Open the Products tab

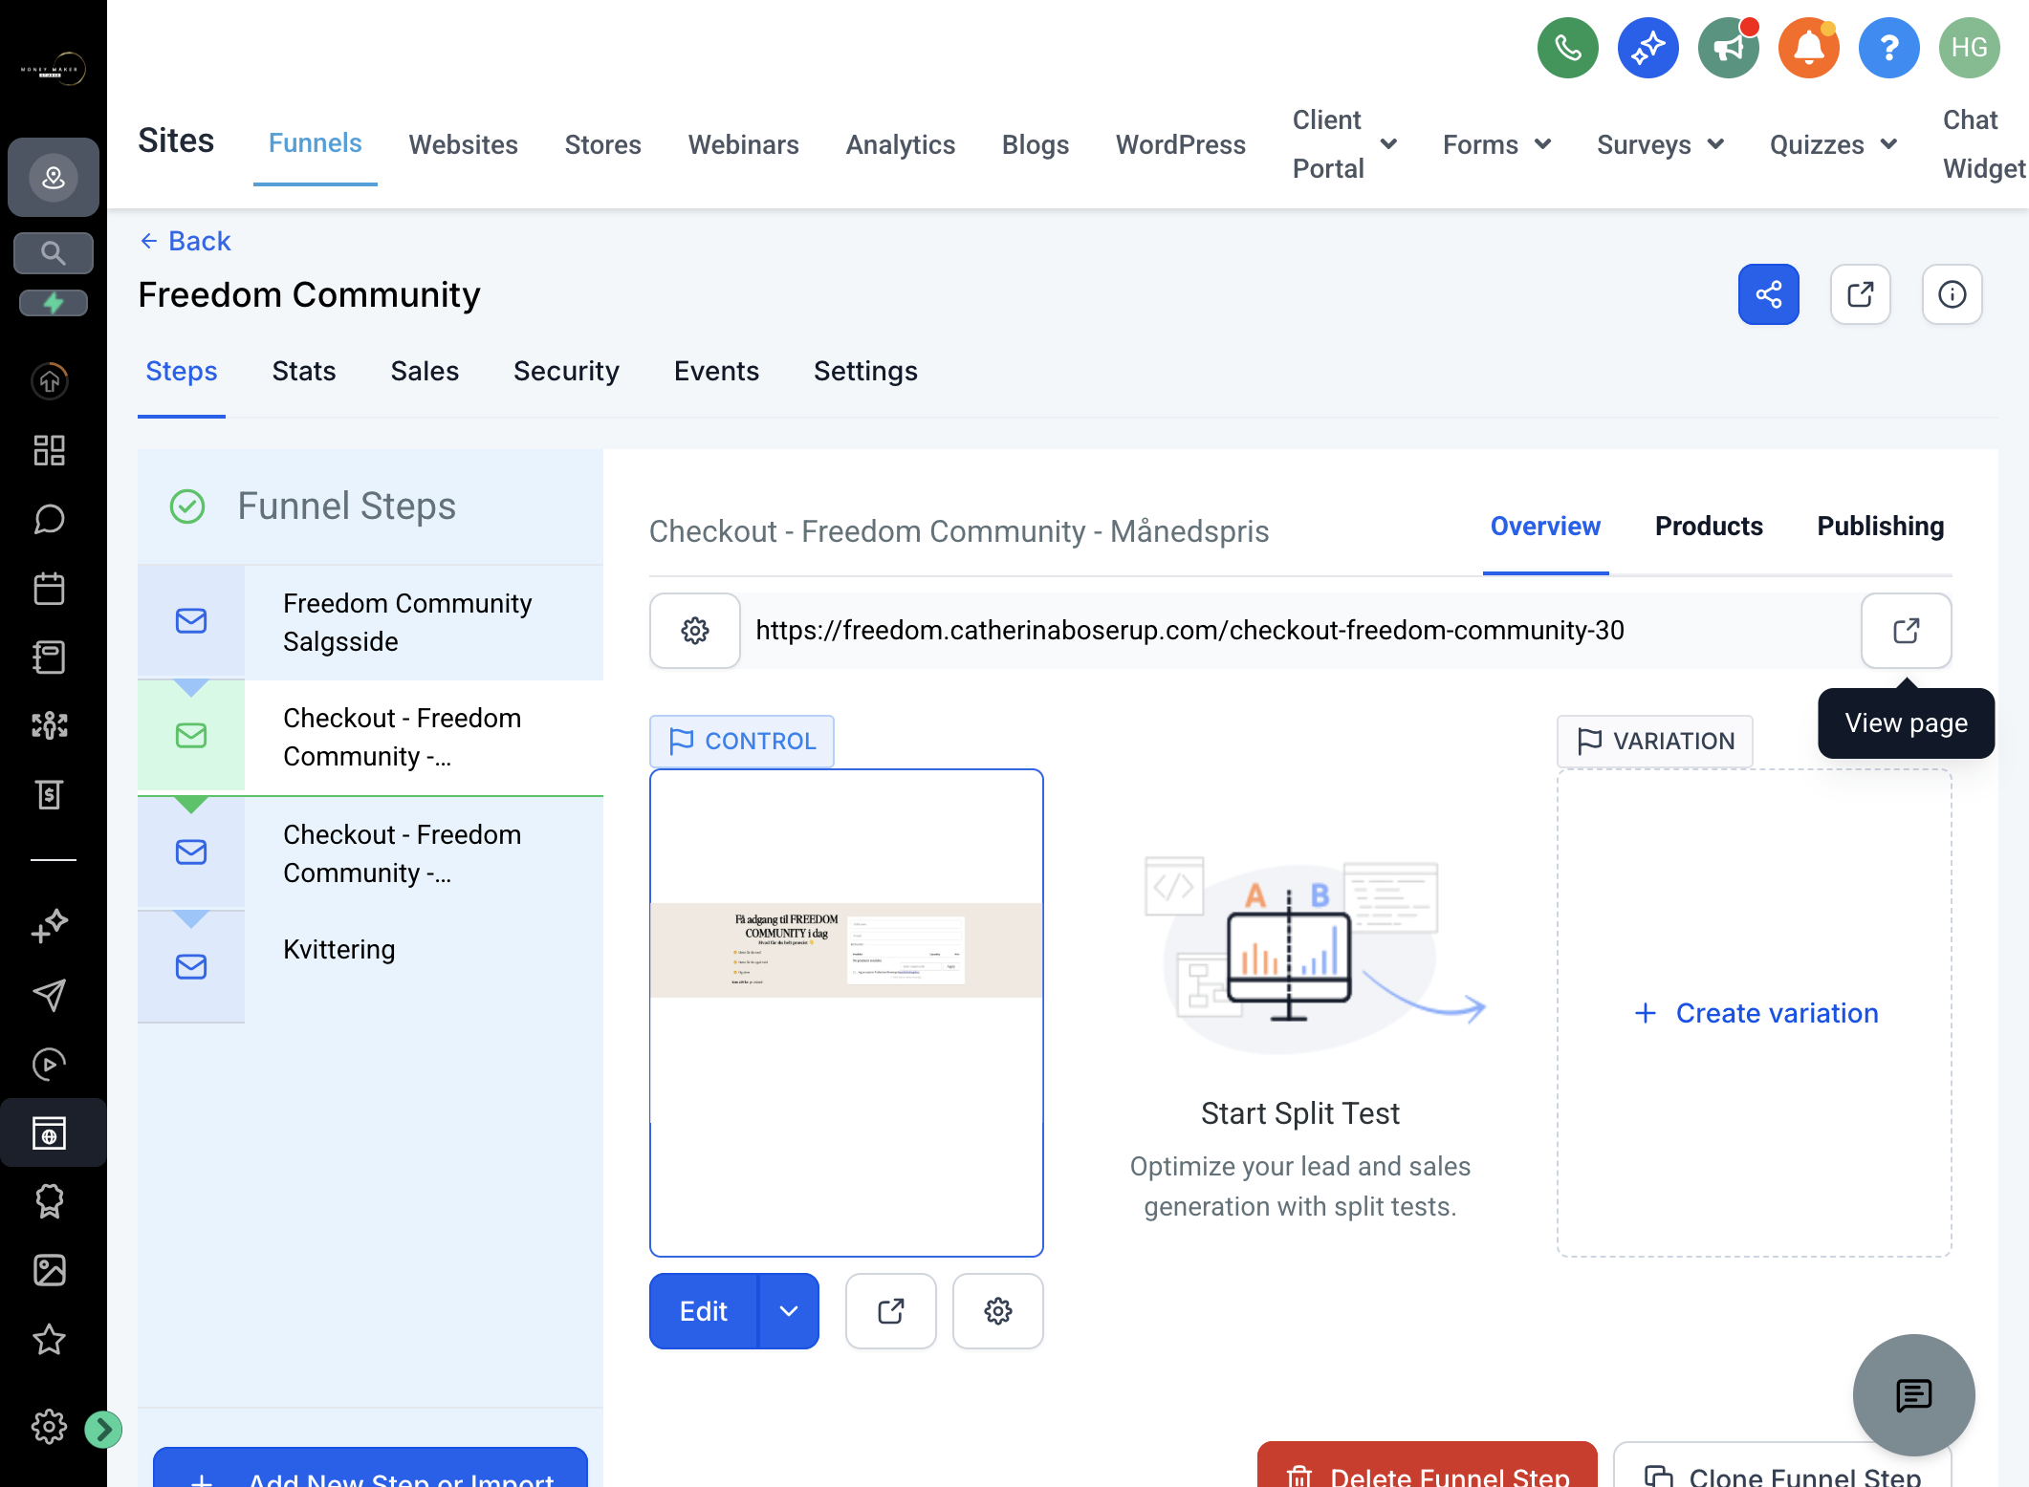click(x=1709, y=527)
